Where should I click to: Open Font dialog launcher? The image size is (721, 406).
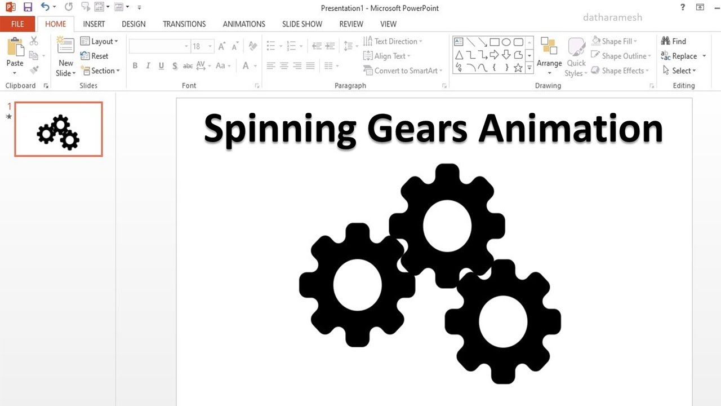click(x=257, y=86)
